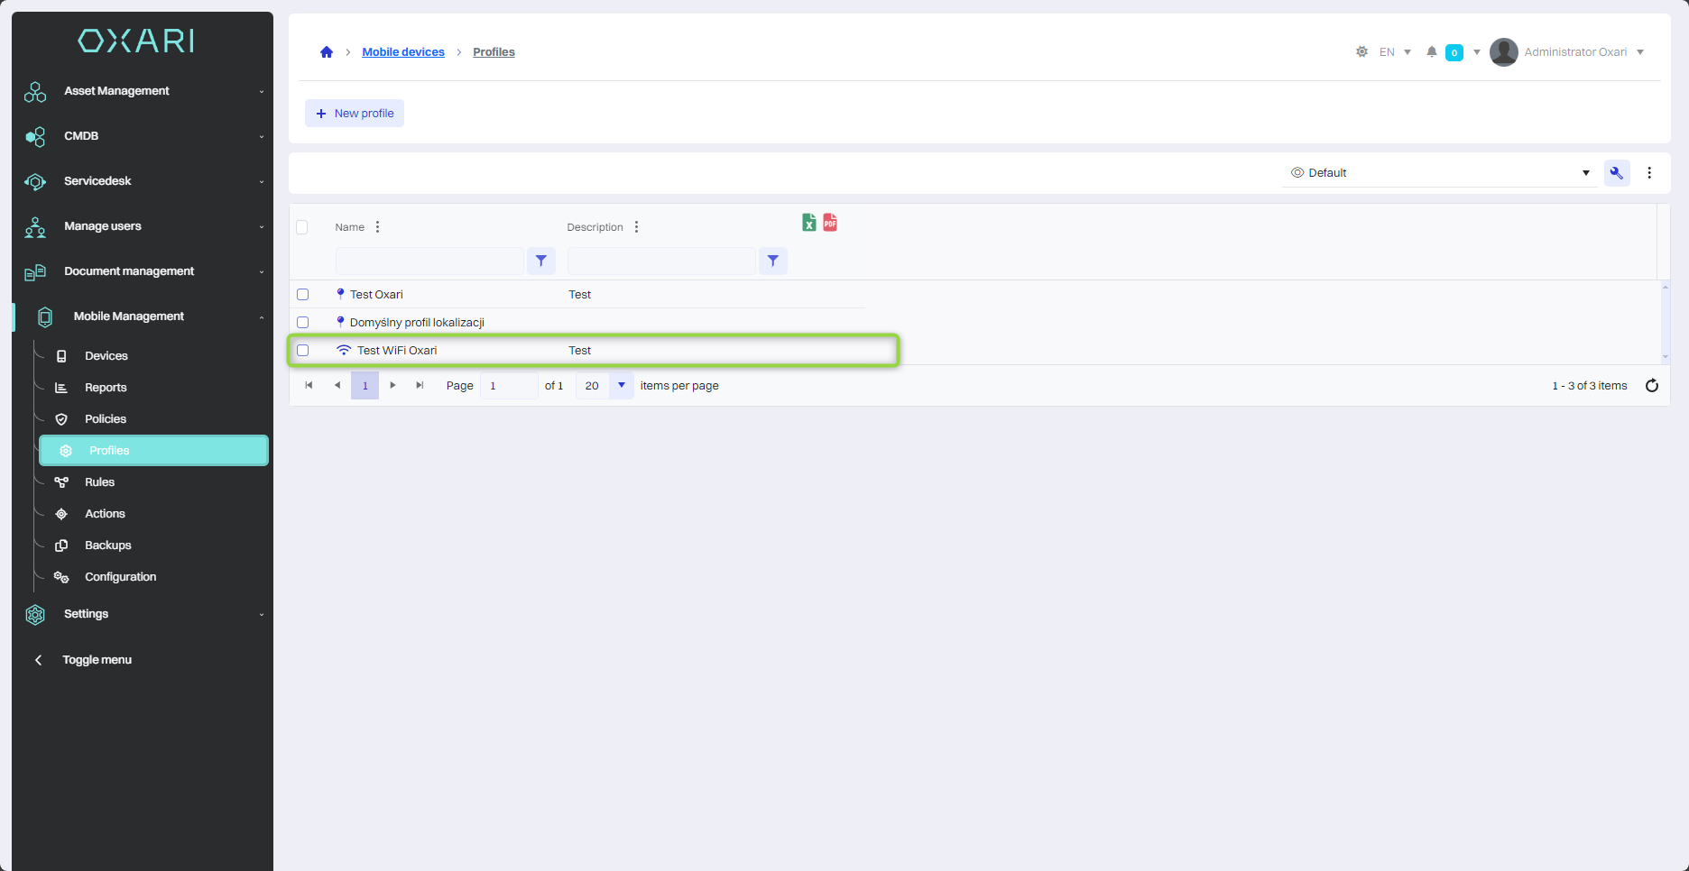This screenshot has width=1689, height=871.
Task: Toggle the select-all header checkbox
Action: [302, 227]
